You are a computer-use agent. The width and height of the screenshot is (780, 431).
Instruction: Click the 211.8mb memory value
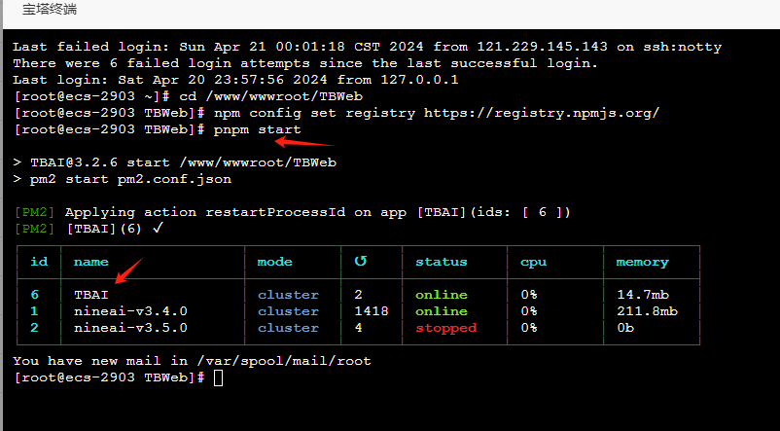pyautogui.click(x=647, y=311)
